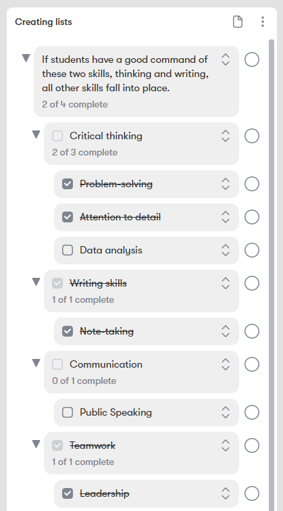Select the circle beside Communication
This screenshot has width=283, height=511.
(252, 364)
